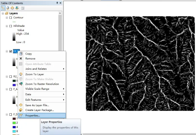Close the Table Of Contents panel
This screenshot has height=135, width=196.
tap(60, 3)
